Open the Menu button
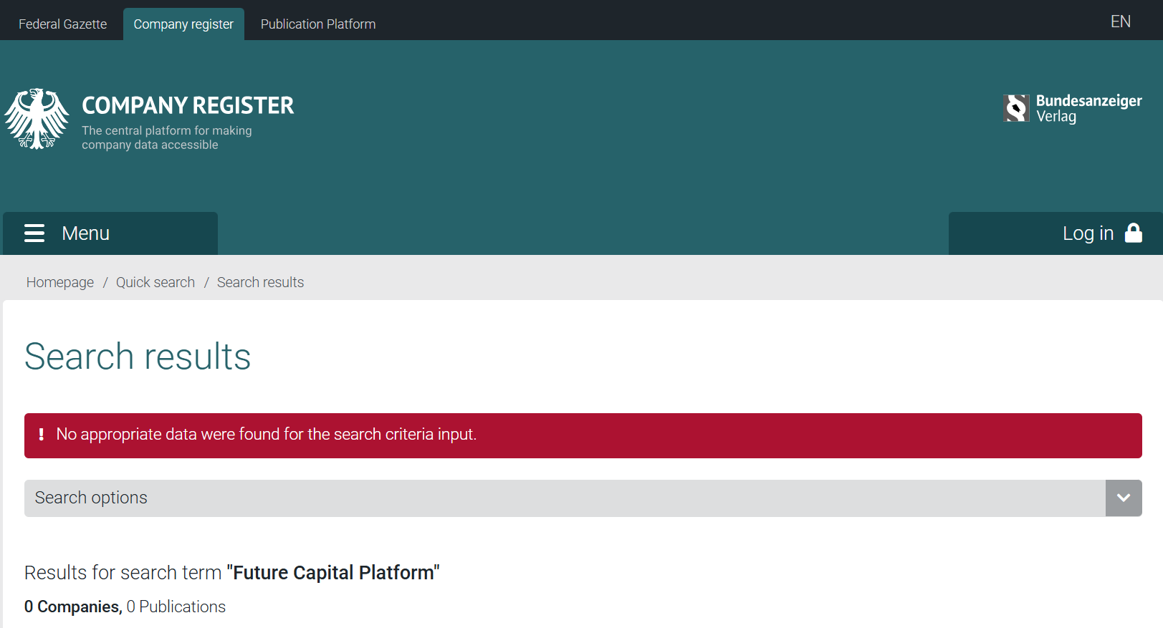Image resolution: width=1163 pixels, height=628 pixels. pyautogui.click(x=110, y=233)
